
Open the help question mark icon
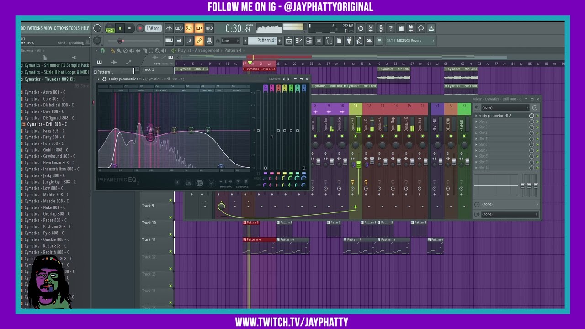pyautogui.click(x=391, y=28)
